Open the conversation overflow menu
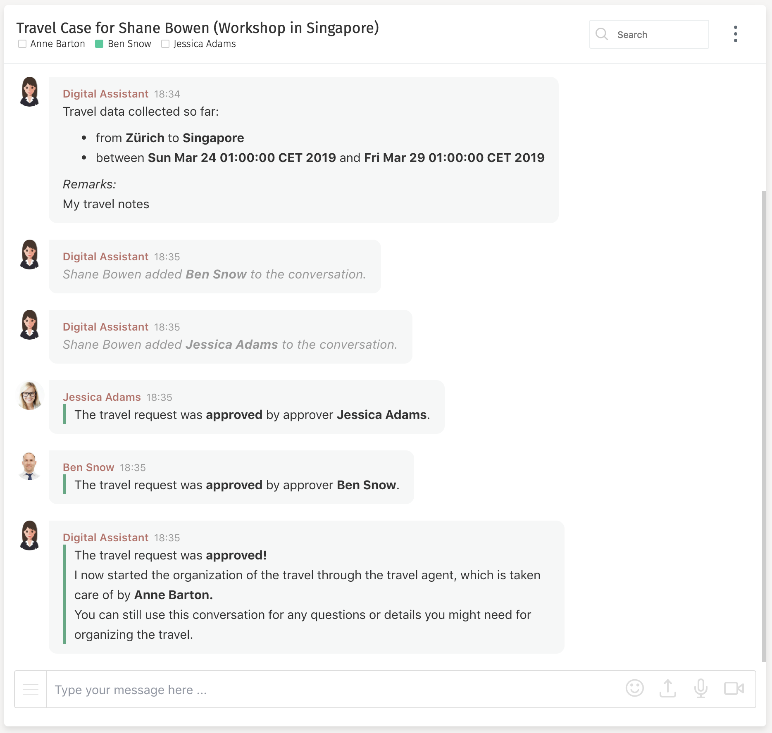This screenshot has height=733, width=772. coord(736,34)
